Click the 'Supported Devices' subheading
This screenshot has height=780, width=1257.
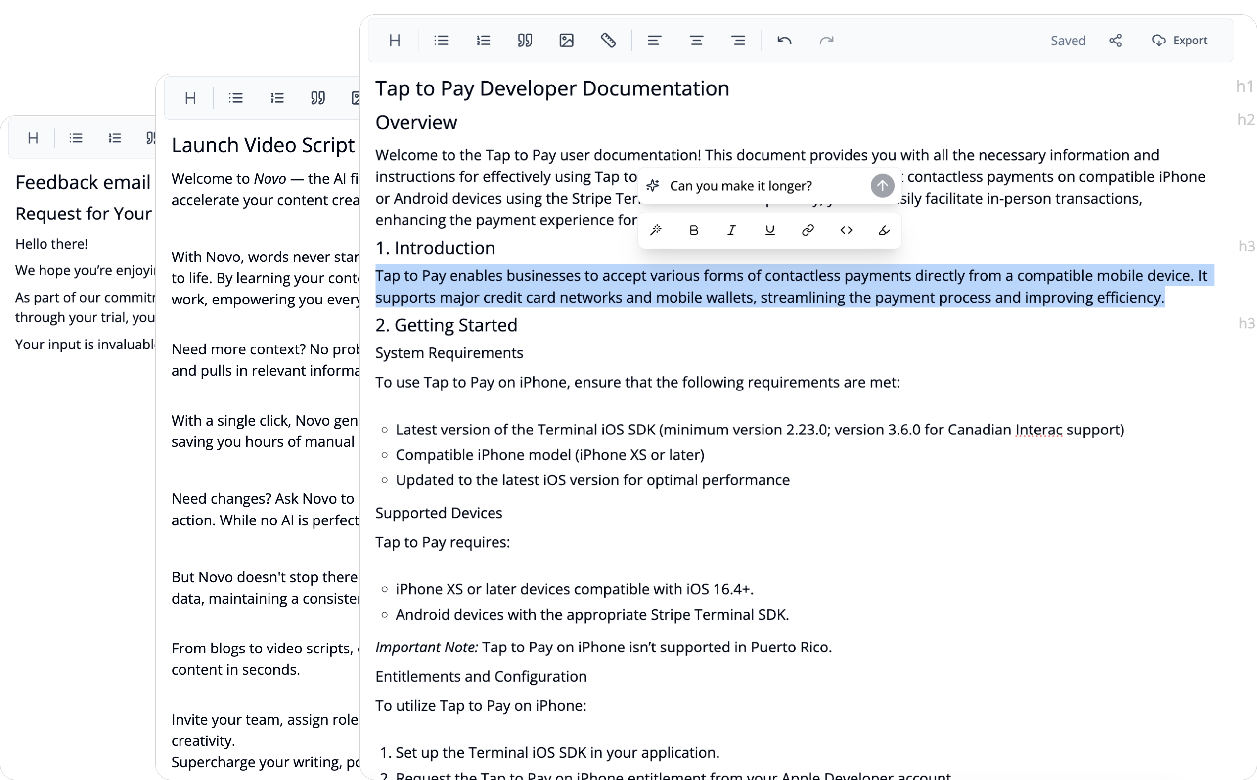point(439,513)
